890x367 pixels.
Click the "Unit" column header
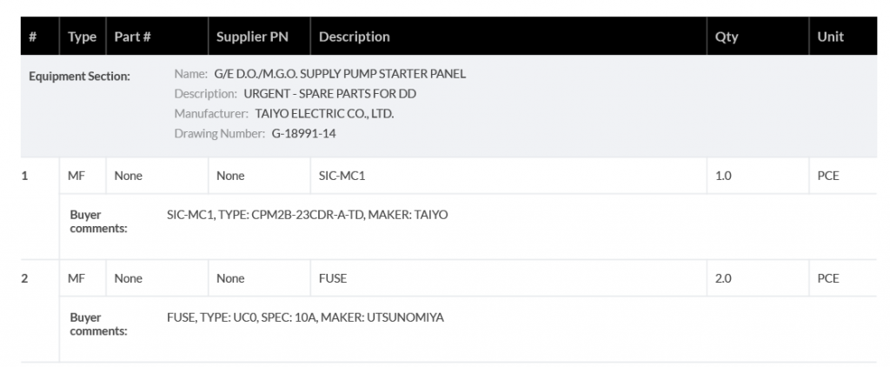click(830, 37)
